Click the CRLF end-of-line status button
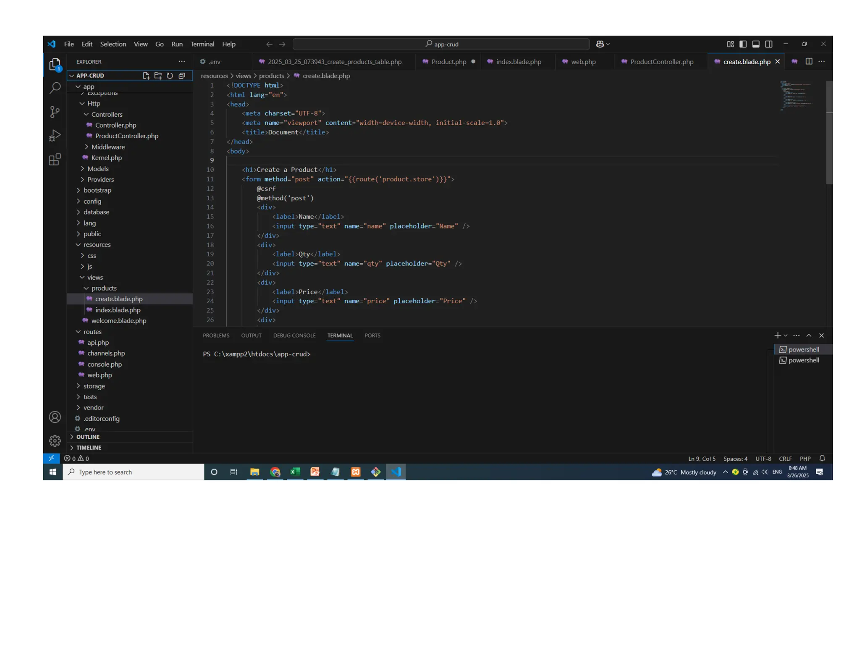Screen dimensions: 860x645 [x=785, y=459]
